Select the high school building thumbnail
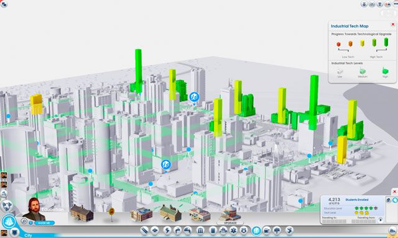Screen dimensions: 398x238 141,214
